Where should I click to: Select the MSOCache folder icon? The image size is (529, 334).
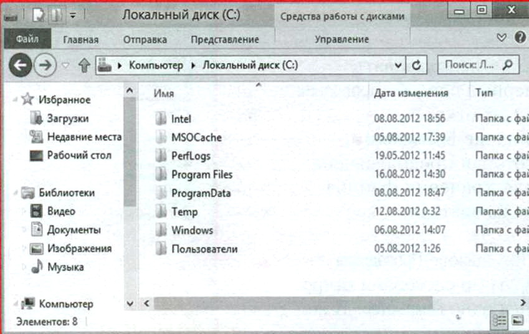[161, 137]
